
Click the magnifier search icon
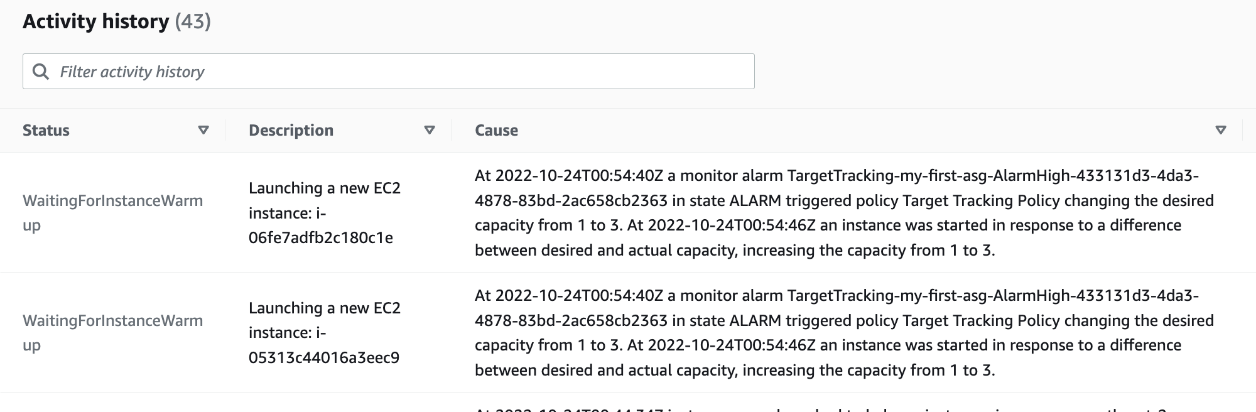click(41, 72)
